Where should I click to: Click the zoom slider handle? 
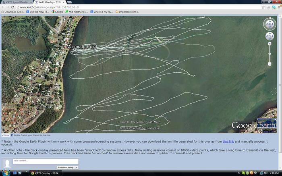(x=270, y=54)
